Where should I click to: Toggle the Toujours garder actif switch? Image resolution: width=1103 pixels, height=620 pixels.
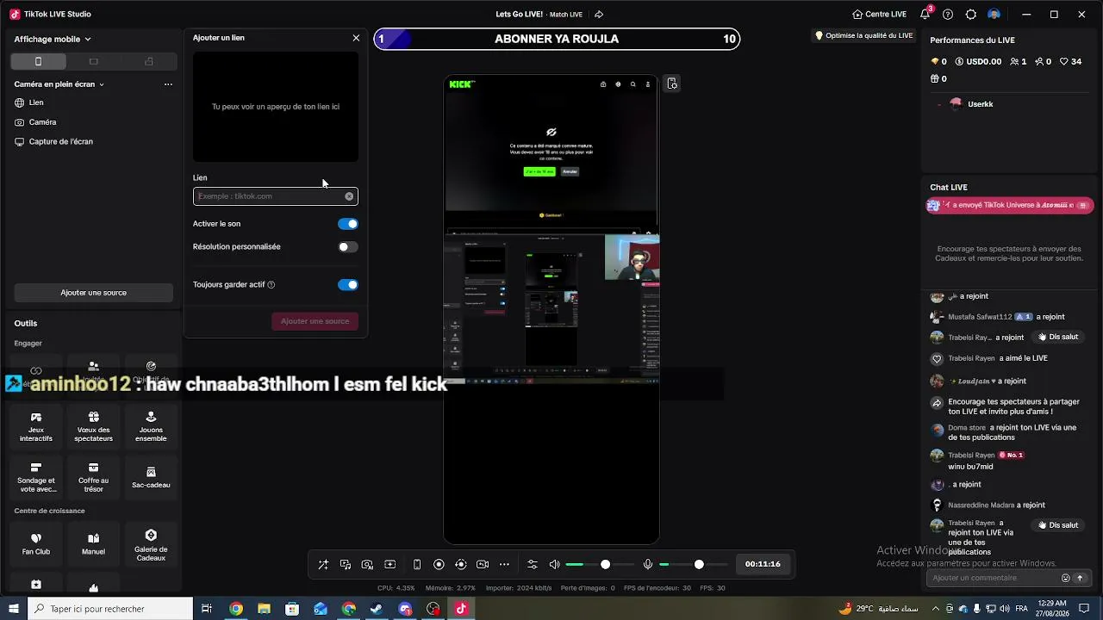pos(348,285)
